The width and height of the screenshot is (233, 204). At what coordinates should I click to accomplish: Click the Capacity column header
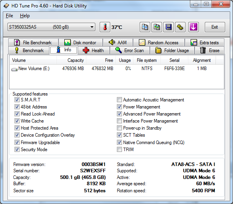click(x=71, y=60)
